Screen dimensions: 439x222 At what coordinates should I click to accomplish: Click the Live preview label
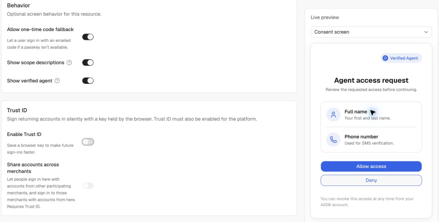325,17
